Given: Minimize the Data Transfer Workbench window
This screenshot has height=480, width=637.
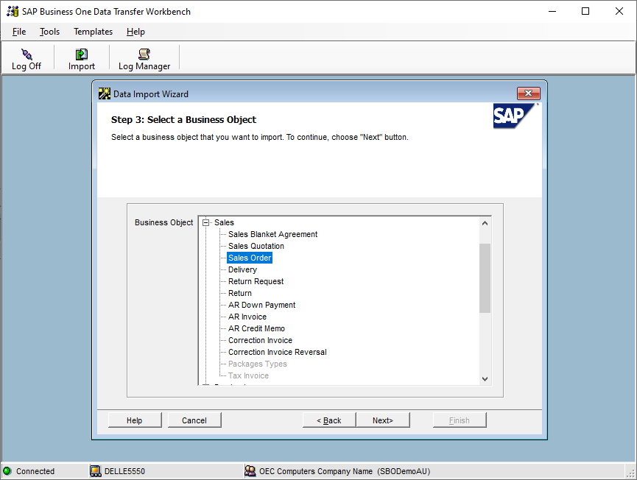Looking at the screenshot, I should point(552,11).
